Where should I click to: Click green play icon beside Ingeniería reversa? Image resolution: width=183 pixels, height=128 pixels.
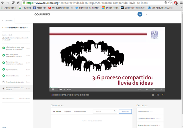[4, 70]
